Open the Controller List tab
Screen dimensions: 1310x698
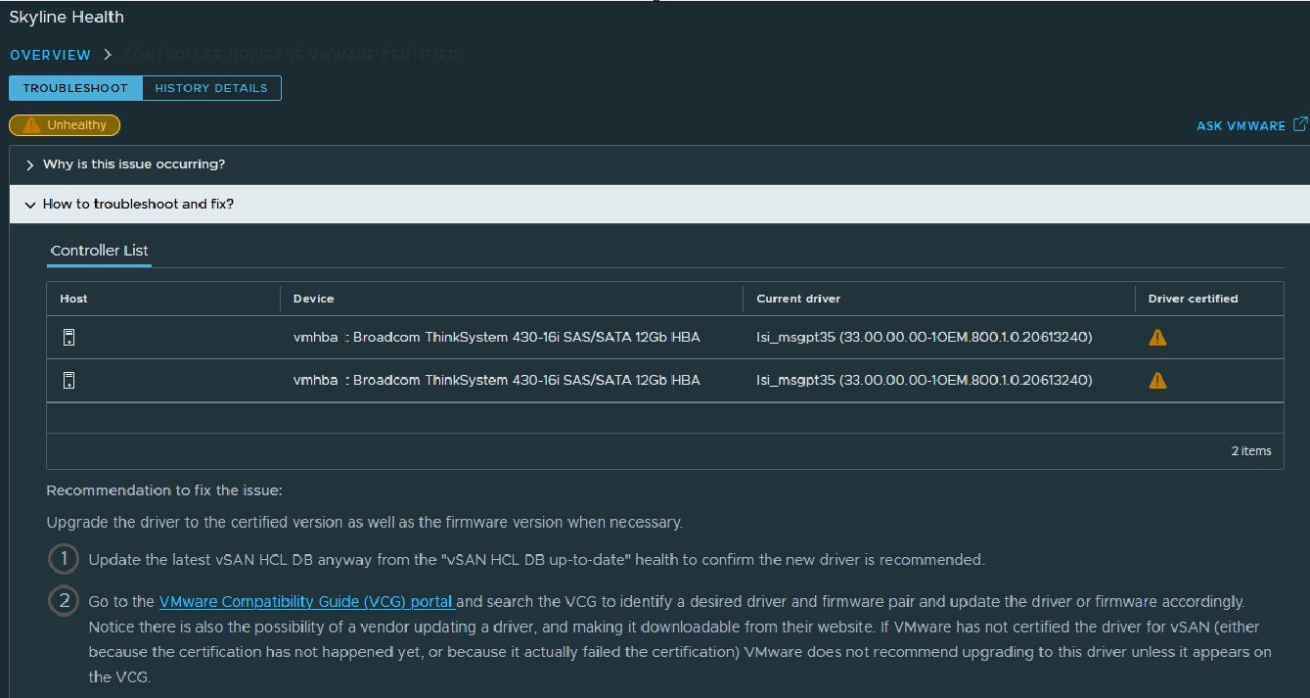99,251
